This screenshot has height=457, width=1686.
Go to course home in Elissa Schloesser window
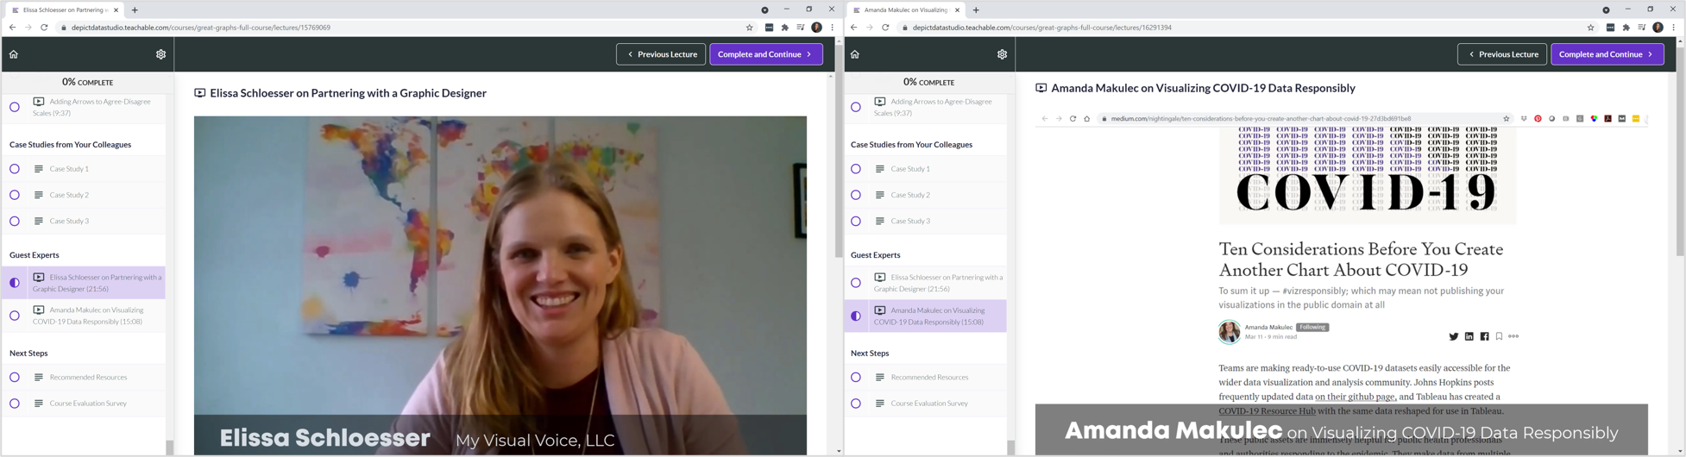(x=14, y=54)
